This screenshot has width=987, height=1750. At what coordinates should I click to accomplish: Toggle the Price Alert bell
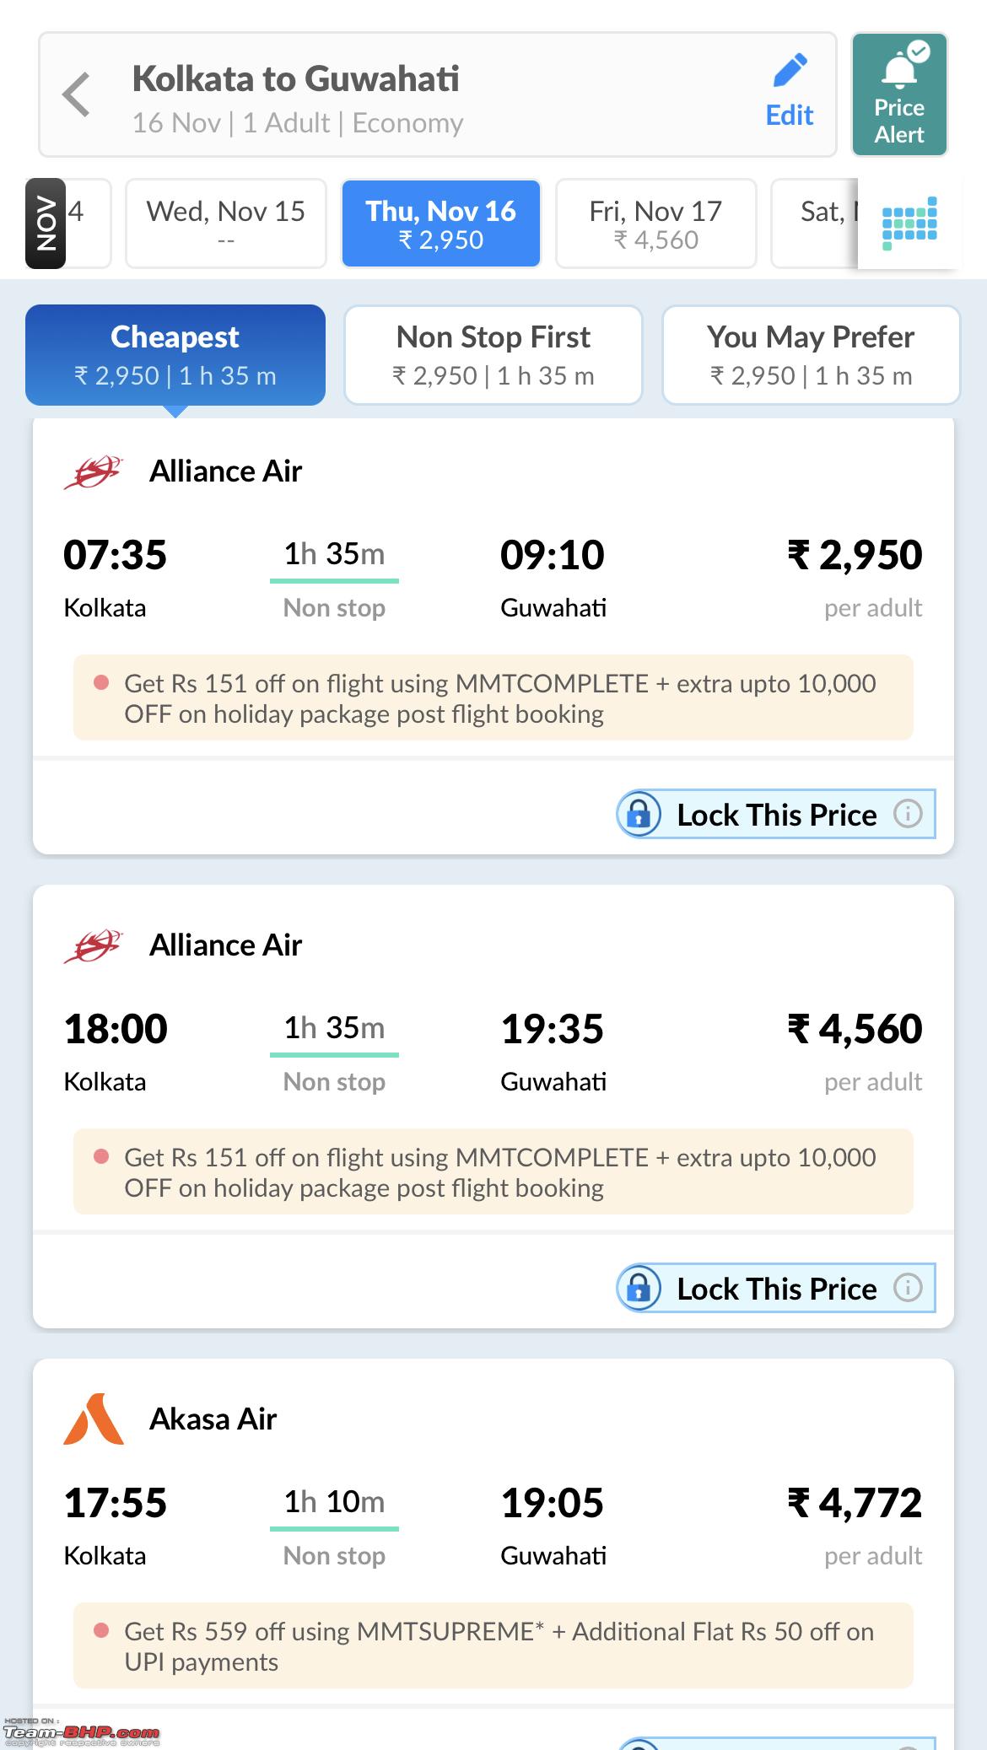click(899, 94)
